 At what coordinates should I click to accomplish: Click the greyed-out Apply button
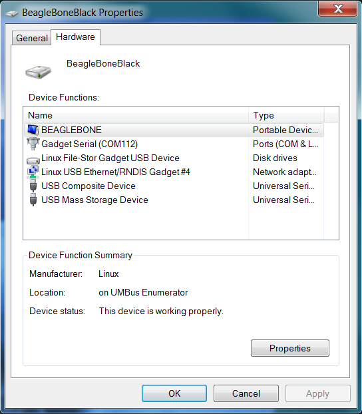[x=317, y=393]
